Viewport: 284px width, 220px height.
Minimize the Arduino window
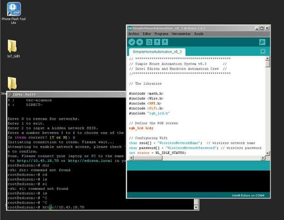point(257,28)
